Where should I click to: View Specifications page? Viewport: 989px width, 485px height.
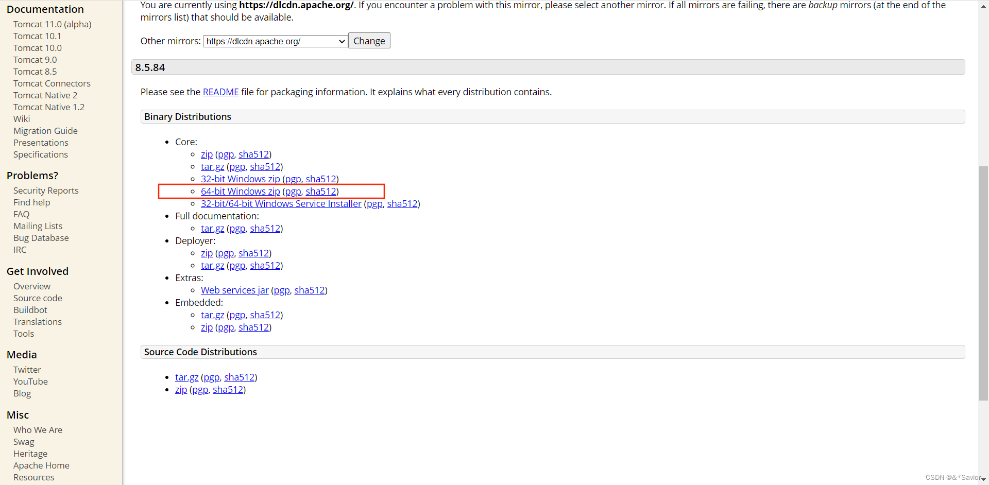[x=41, y=154]
